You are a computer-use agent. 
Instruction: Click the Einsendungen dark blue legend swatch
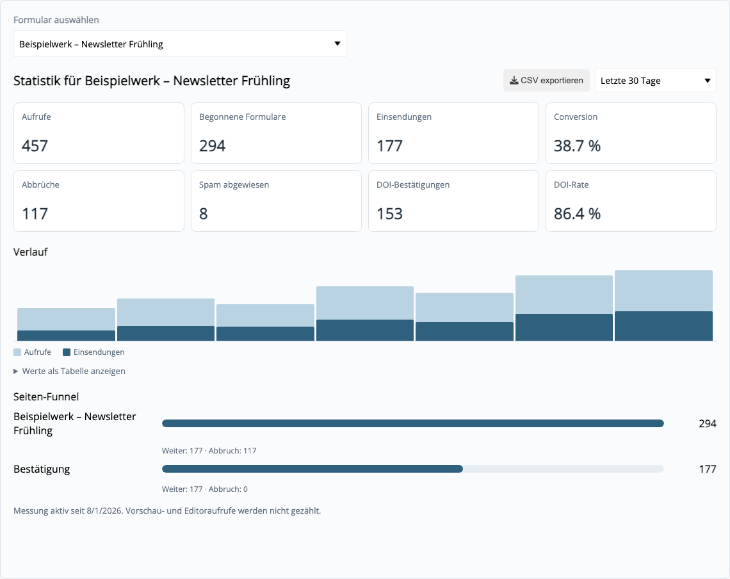[67, 352]
